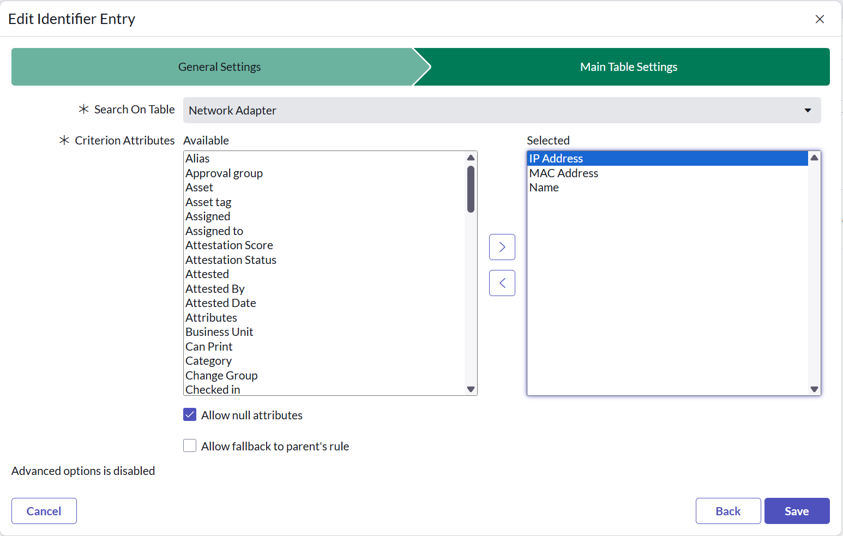Click the Back button
This screenshot has height=536, width=843.
(x=727, y=511)
